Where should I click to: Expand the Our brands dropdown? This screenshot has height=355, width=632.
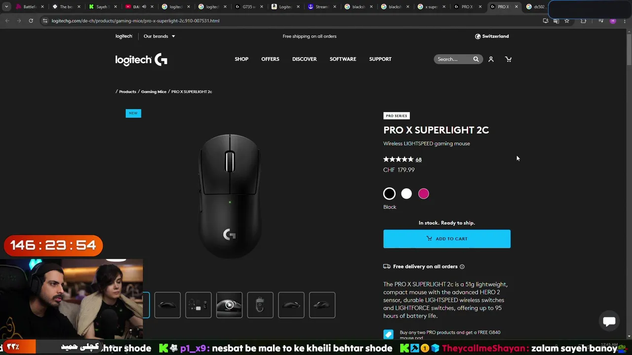(x=159, y=36)
